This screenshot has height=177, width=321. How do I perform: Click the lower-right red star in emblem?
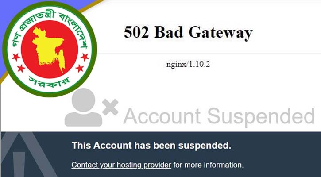80,68
